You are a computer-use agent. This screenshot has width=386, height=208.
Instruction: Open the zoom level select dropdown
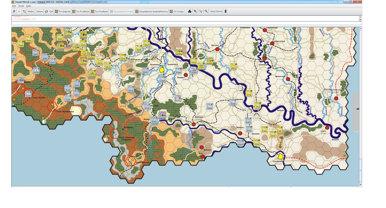pyautogui.click(x=201, y=11)
